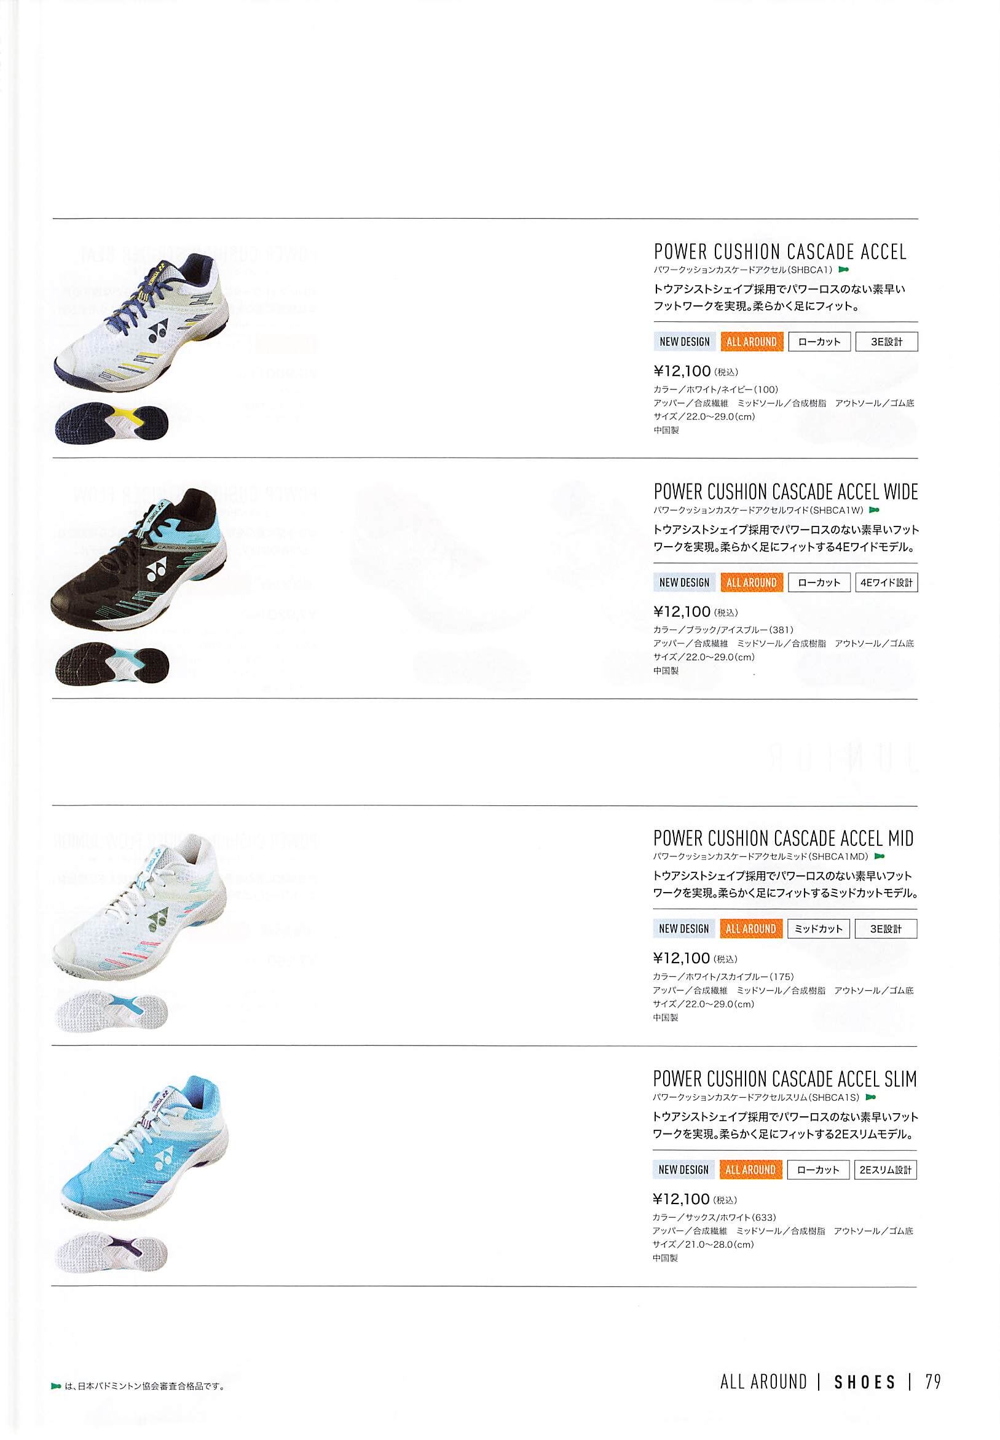Image resolution: width=1000 pixels, height=1440 pixels.
Task: Click the green flag icon beside SHBCA1MD
Action: click(x=879, y=856)
